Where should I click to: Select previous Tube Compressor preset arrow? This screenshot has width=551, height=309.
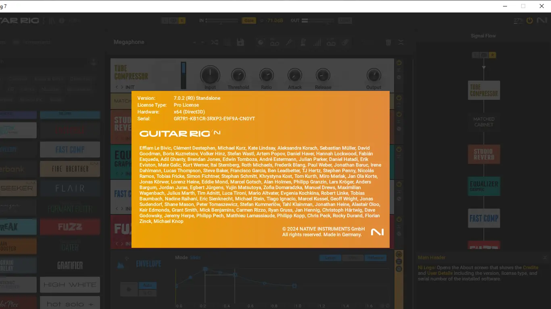pos(117,87)
